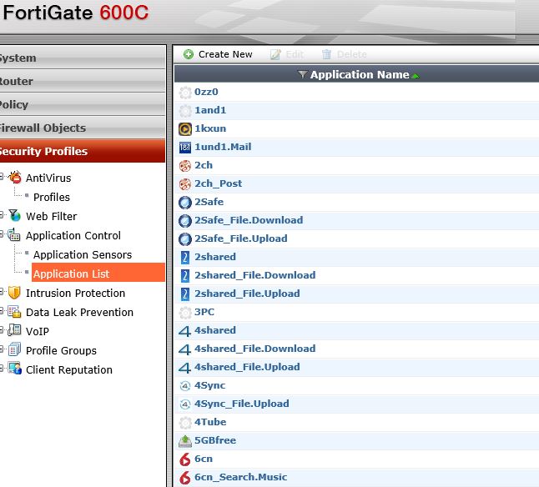
Task: Click the Create New button label
Action: click(x=225, y=54)
